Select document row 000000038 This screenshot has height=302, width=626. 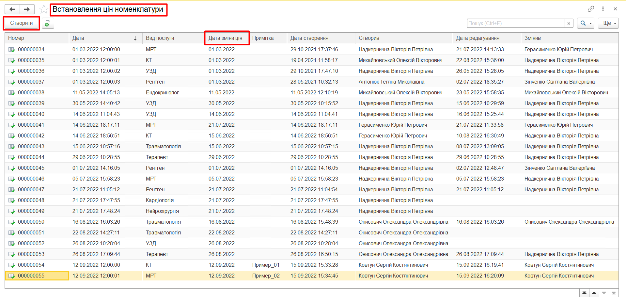[31, 93]
